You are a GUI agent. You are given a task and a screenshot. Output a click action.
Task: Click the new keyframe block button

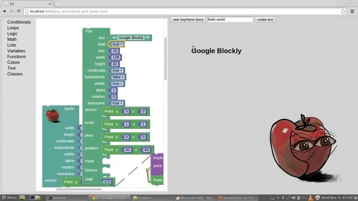[x=188, y=20]
